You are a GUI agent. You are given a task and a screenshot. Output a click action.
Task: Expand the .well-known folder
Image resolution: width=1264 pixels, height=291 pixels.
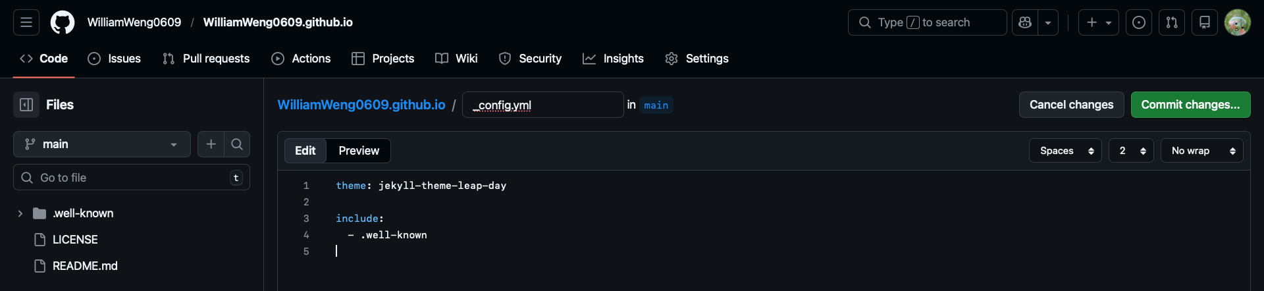coord(20,213)
